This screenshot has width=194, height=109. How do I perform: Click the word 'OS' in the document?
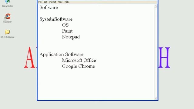tap(65, 25)
